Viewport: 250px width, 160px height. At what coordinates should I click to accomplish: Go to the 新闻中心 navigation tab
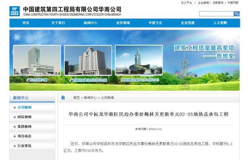(x=91, y=23)
